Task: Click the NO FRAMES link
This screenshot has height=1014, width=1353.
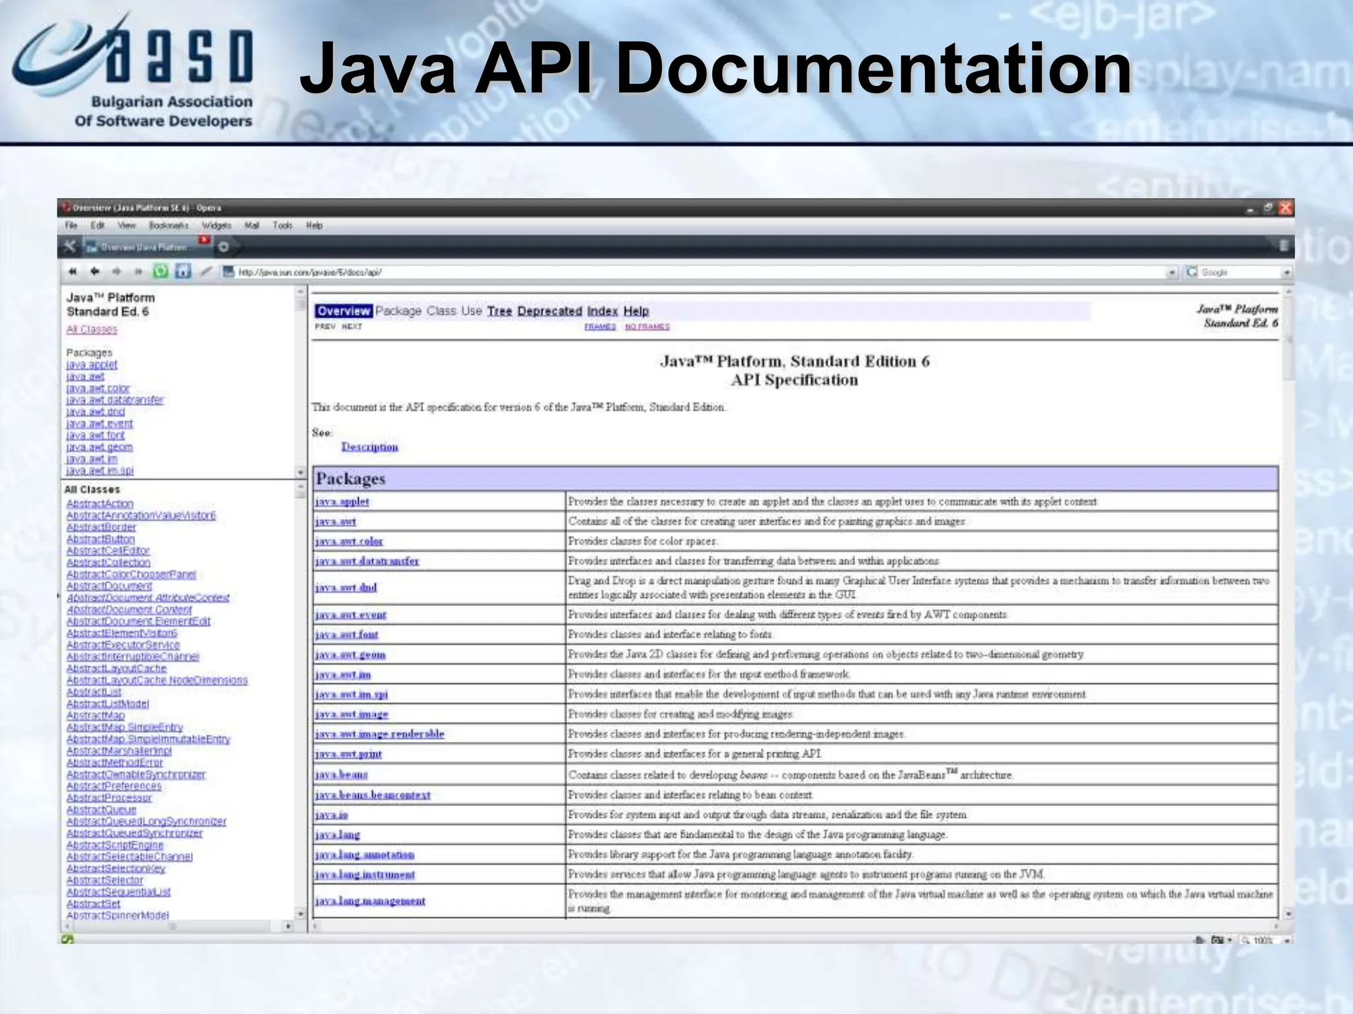Action: (647, 327)
